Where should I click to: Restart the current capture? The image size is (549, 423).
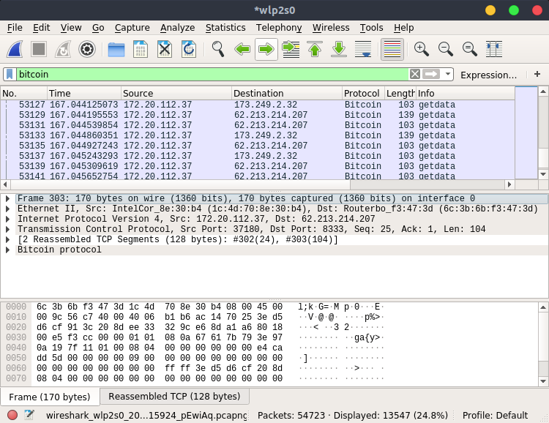click(x=63, y=49)
